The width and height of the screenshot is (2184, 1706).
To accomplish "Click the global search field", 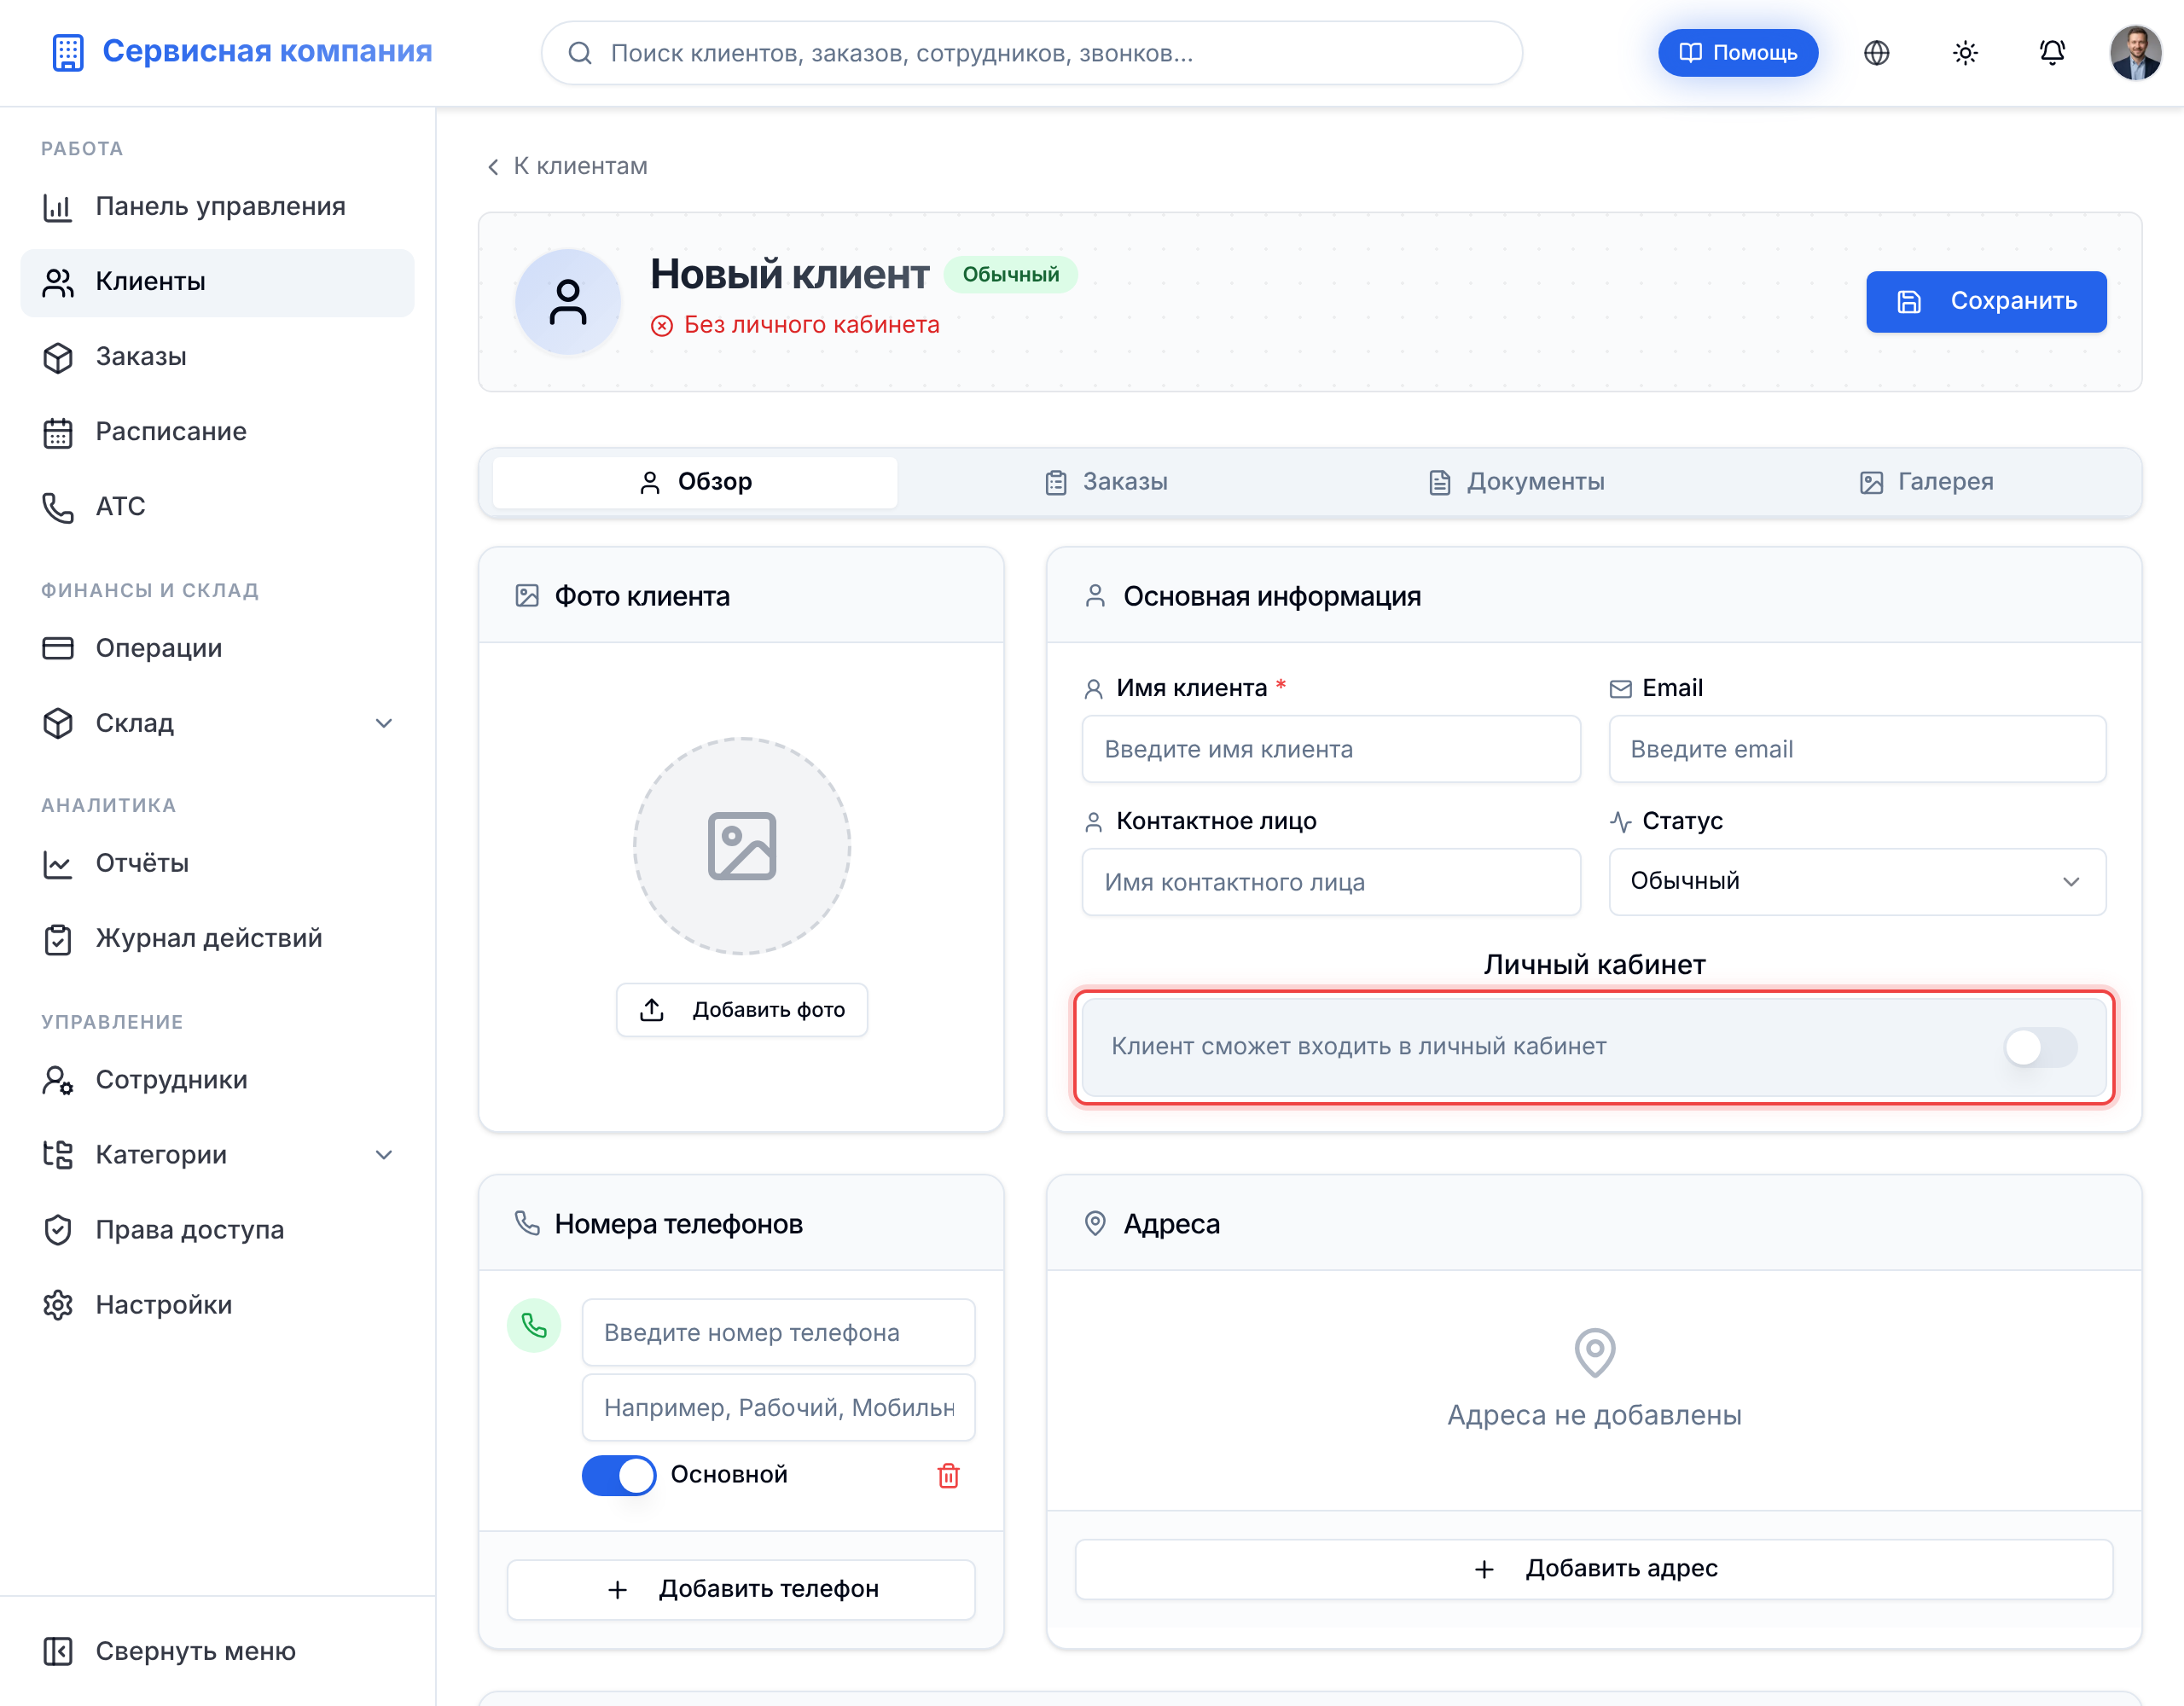I will pos(1031,53).
